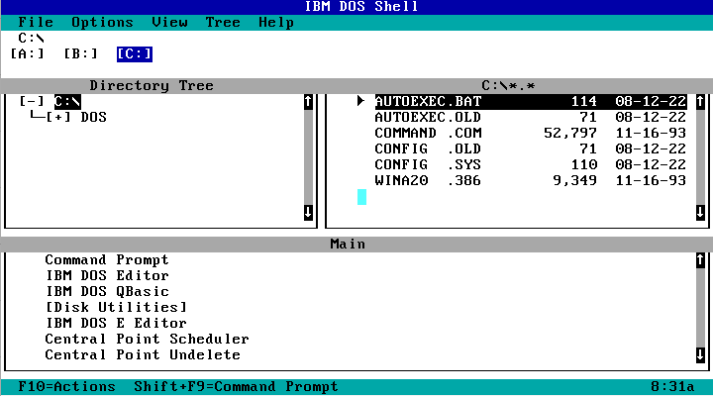The width and height of the screenshot is (713, 396).
Task: Click the Directory Tree scrollbar track
Action: (x=308, y=156)
